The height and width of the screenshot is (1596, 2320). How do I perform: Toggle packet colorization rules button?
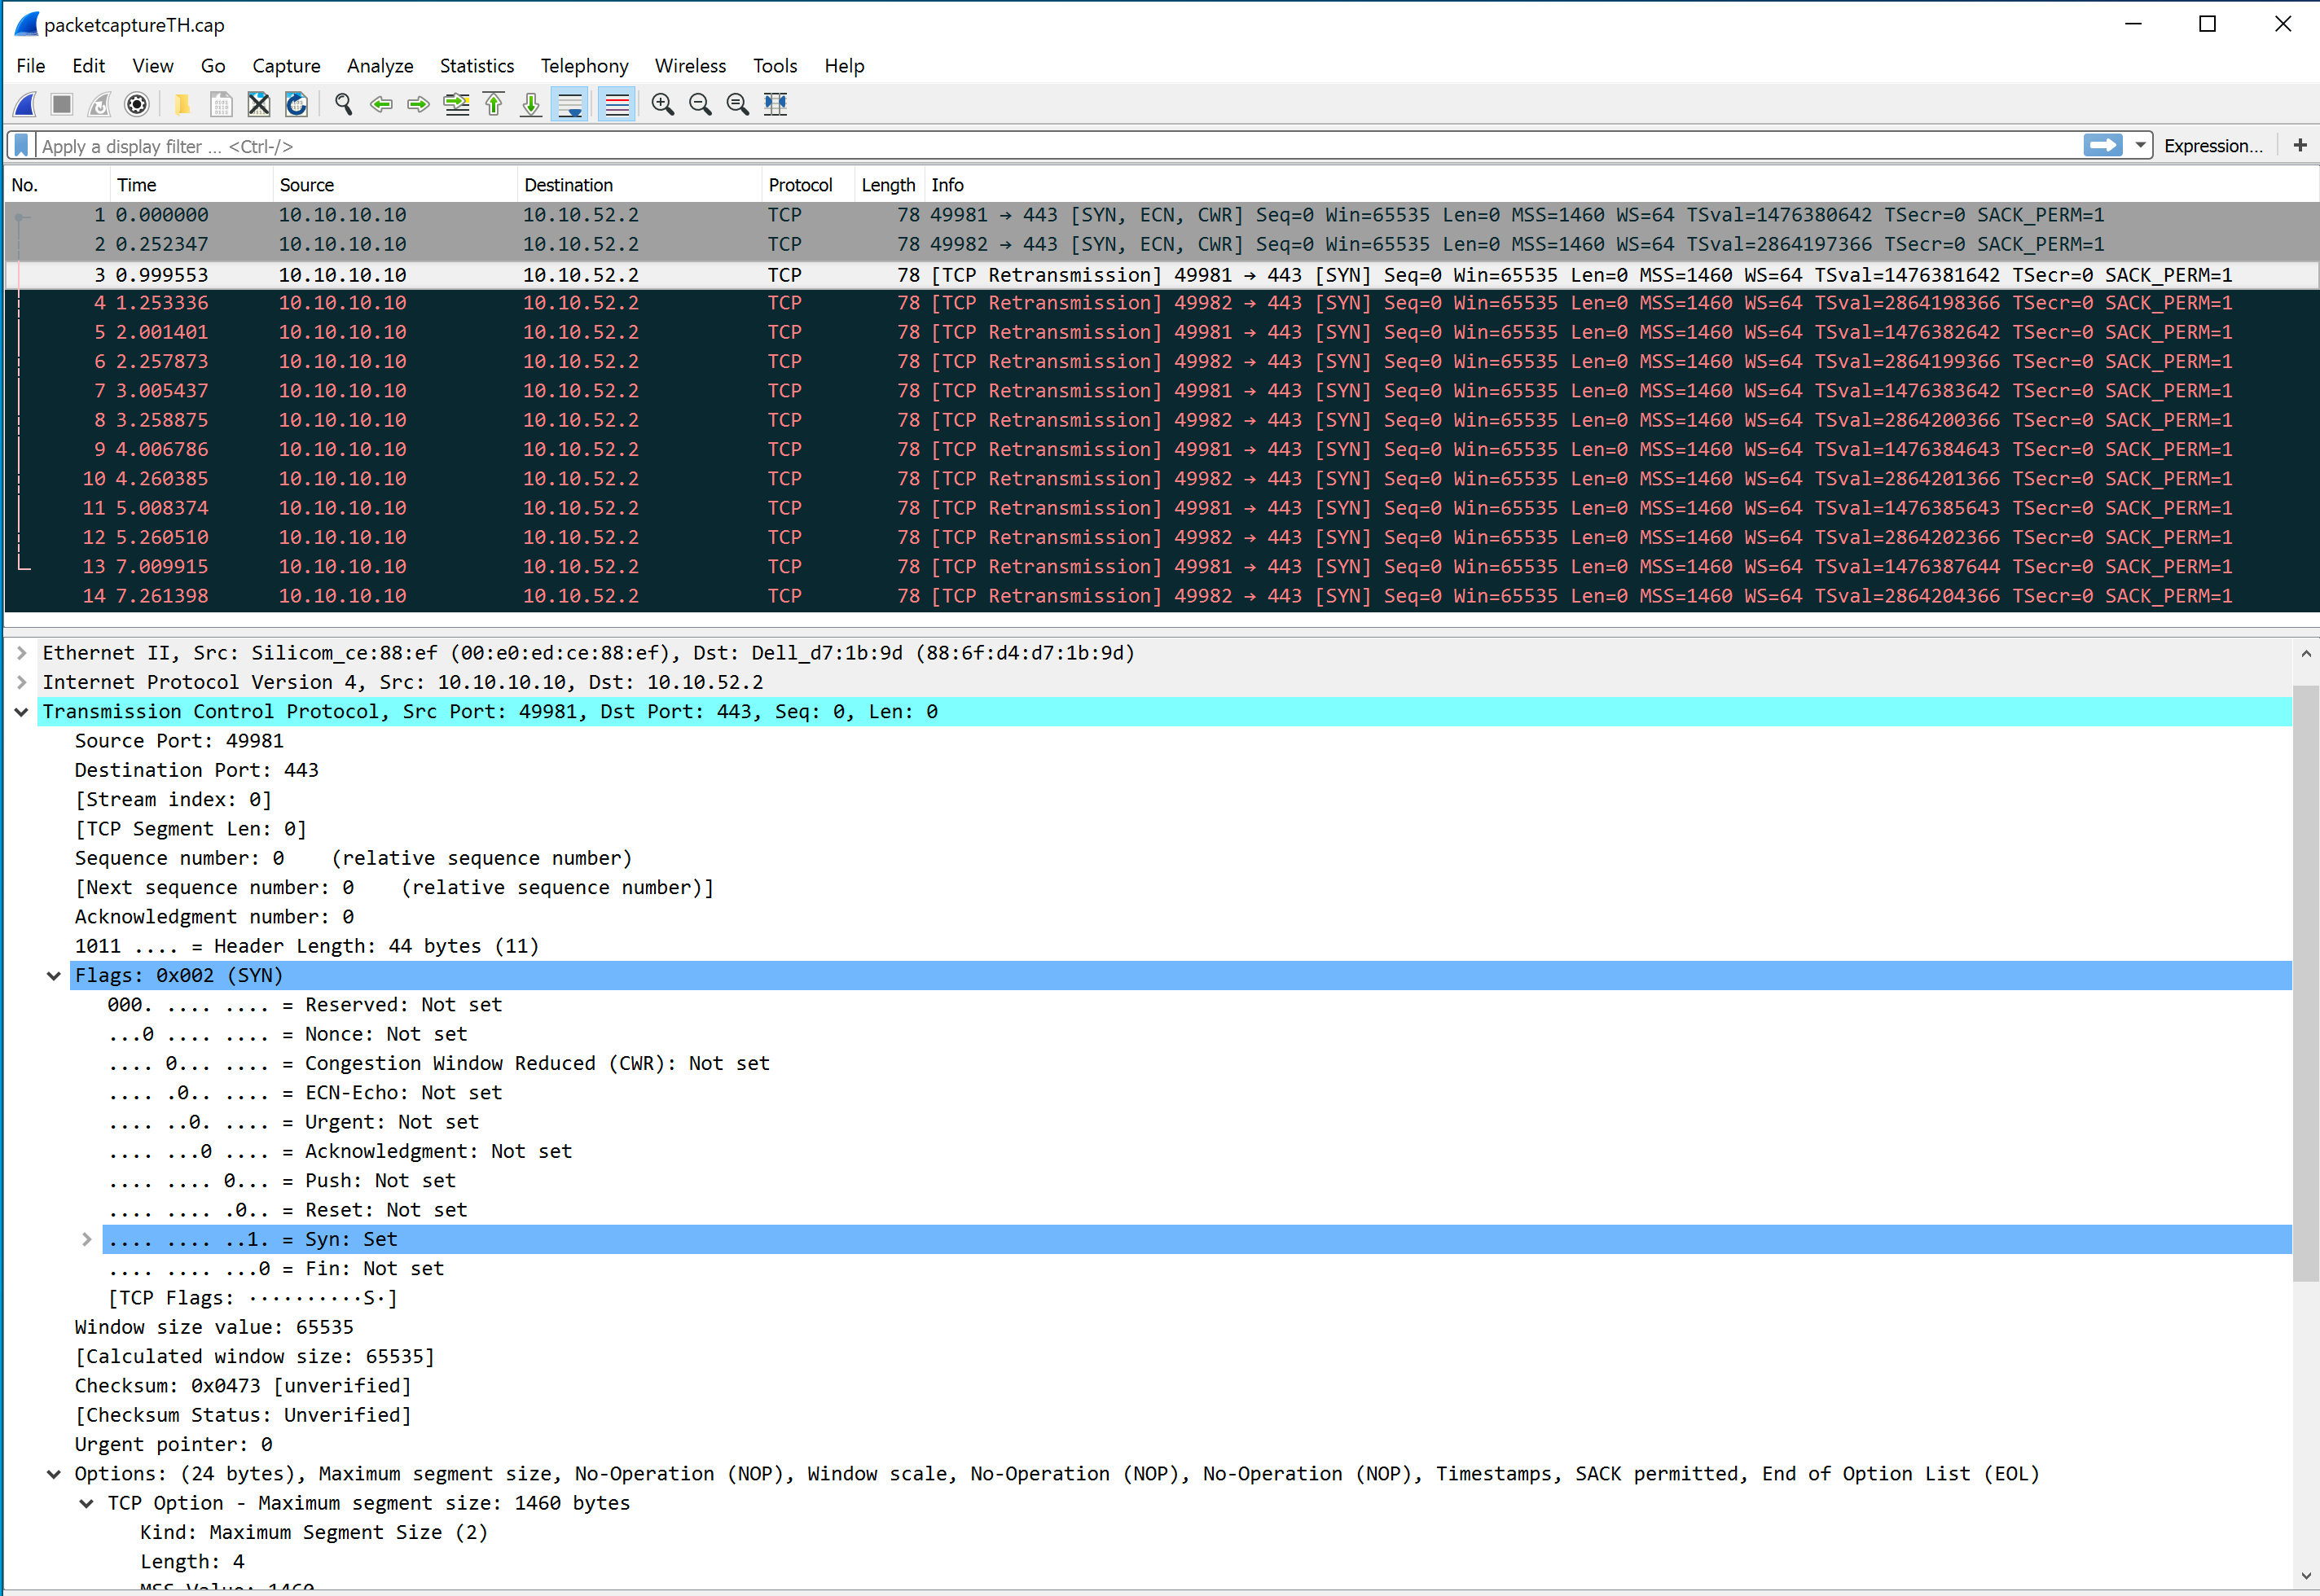(x=617, y=104)
